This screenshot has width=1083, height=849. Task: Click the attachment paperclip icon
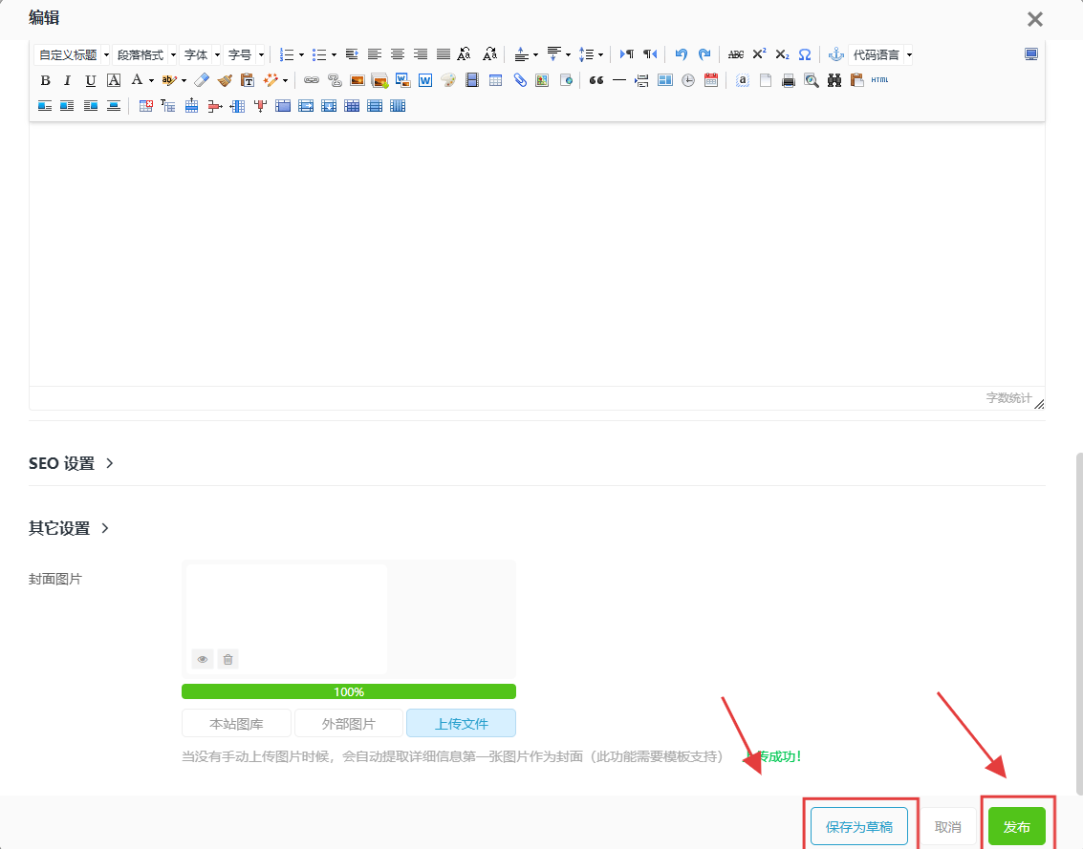point(519,81)
